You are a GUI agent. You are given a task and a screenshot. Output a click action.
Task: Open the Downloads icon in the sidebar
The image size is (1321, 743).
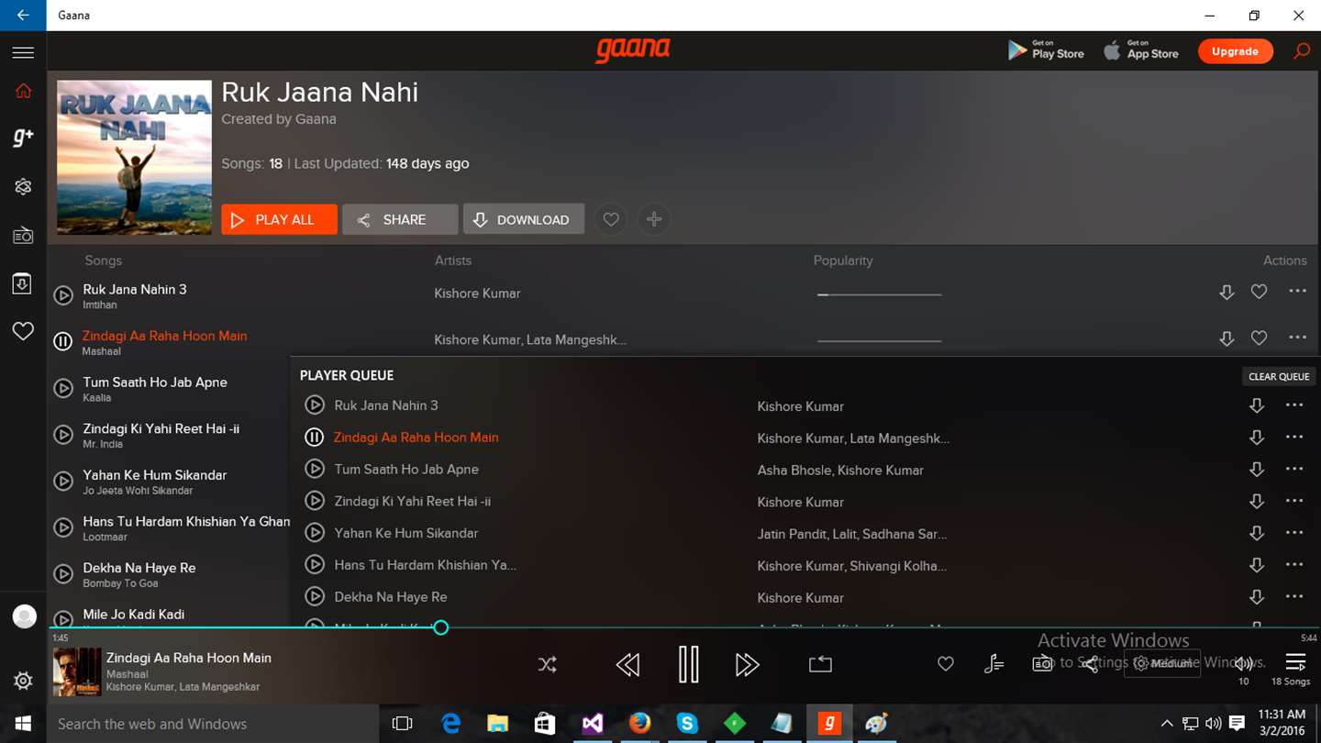coord(23,283)
